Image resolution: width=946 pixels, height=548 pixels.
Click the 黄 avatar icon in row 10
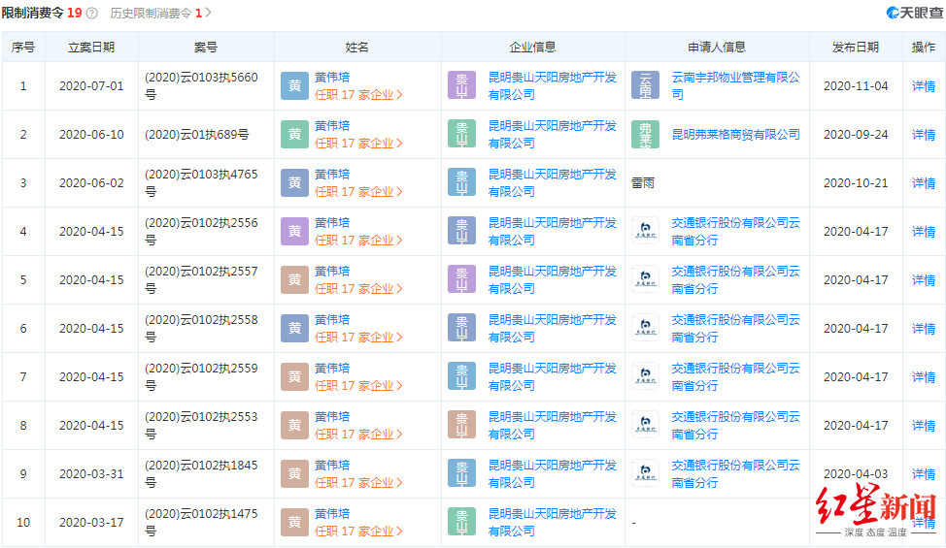pyautogui.click(x=294, y=522)
